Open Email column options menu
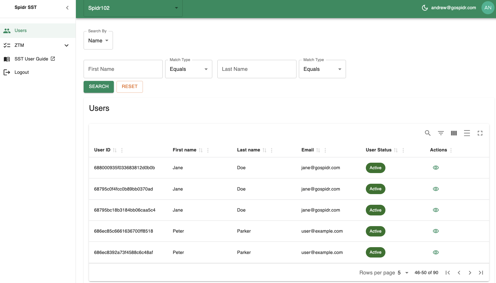 tap(325, 150)
